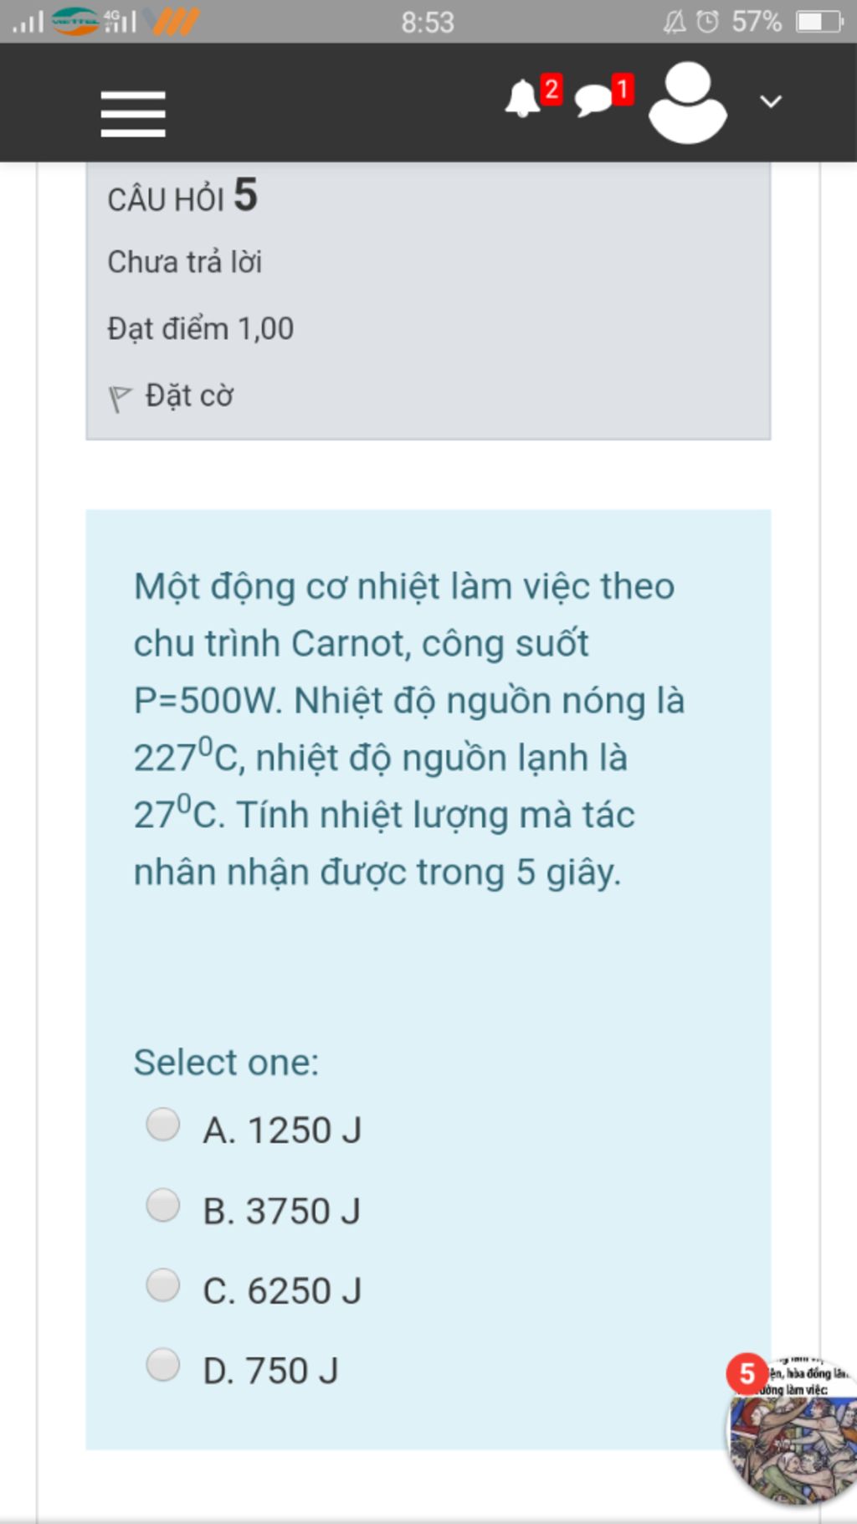This screenshot has height=1524, width=857.
Task: Tap the question text about Carnot engine
Action: click(409, 729)
